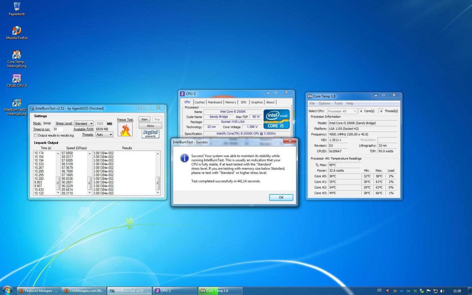
Task: Click the Times to run input field
Action: [x=58, y=129]
